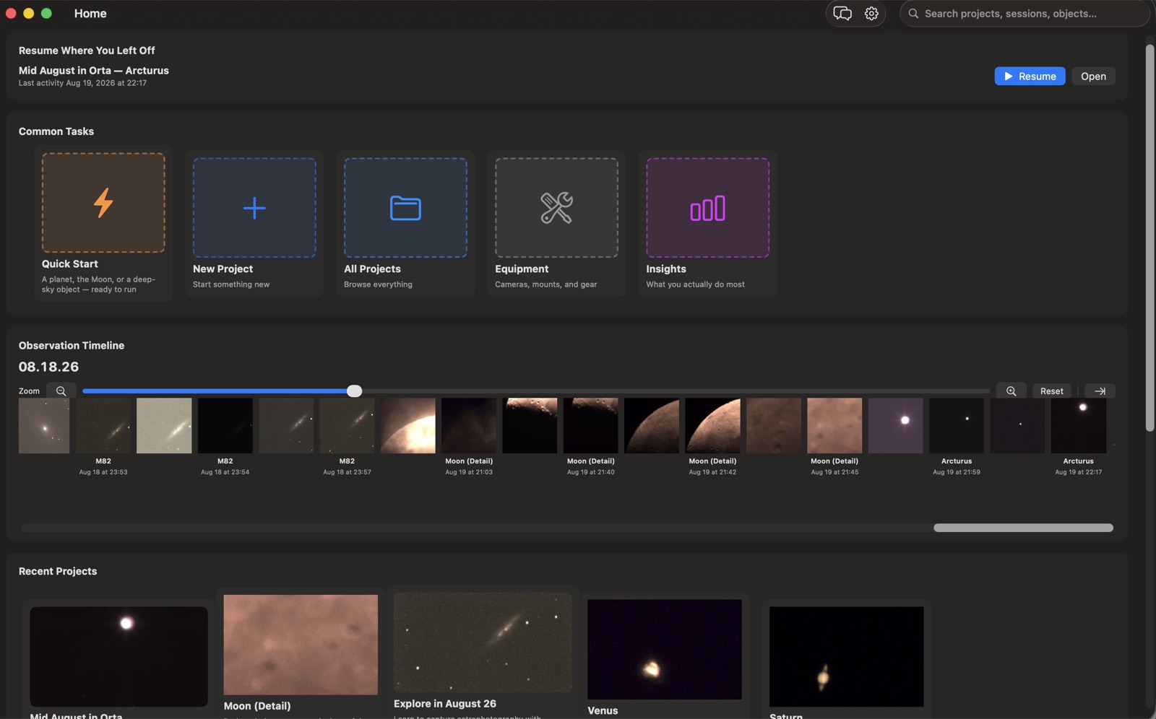The width and height of the screenshot is (1156, 719).
Task: Click the Equipment label text
Action: tap(522, 269)
